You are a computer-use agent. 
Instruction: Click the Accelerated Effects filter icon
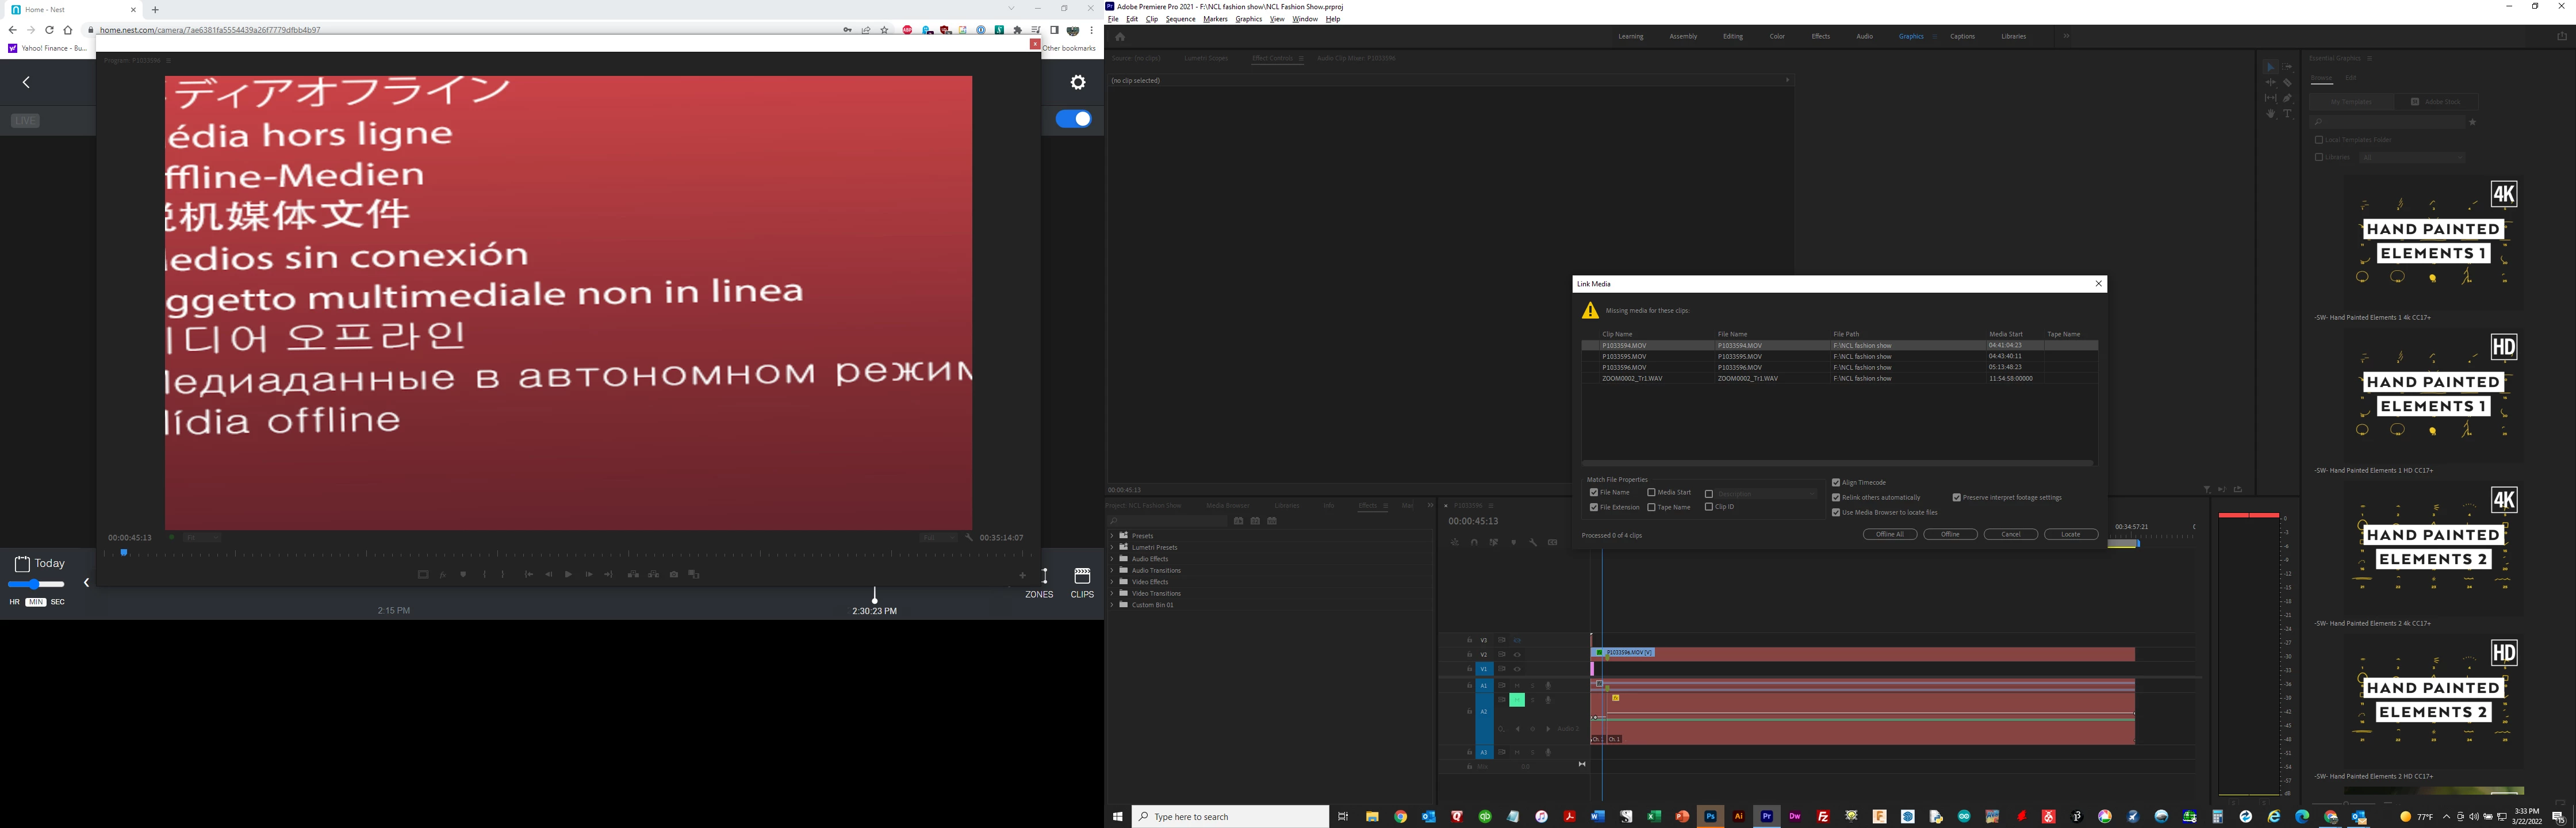pyautogui.click(x=1238, y=521)
